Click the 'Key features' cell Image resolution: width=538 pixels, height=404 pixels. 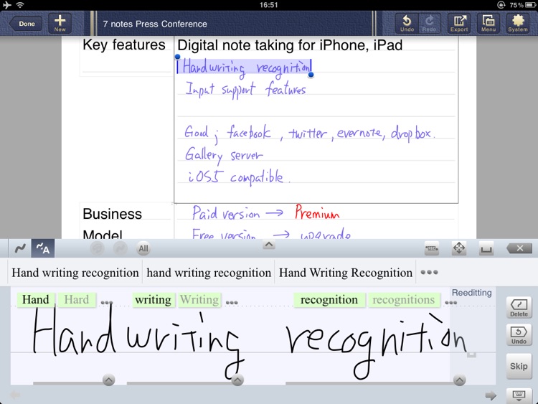pos(124,45)
